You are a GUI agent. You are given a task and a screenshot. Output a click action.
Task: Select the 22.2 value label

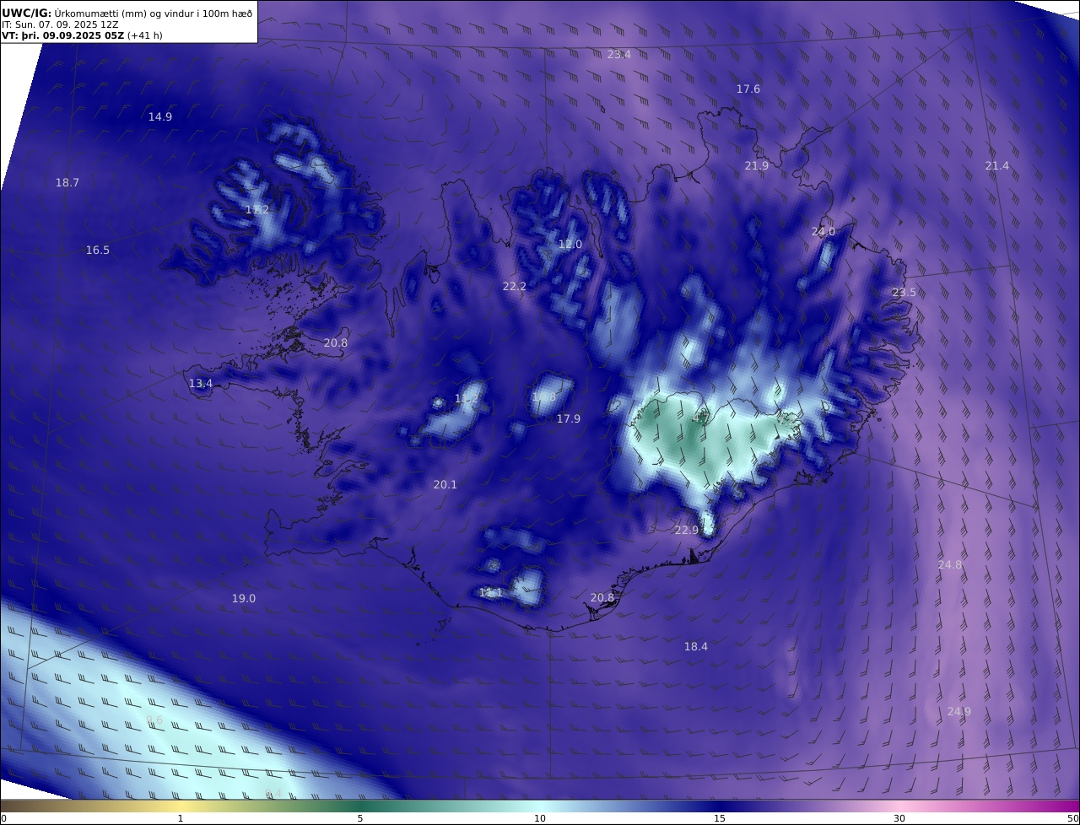(x=515, y=286)
